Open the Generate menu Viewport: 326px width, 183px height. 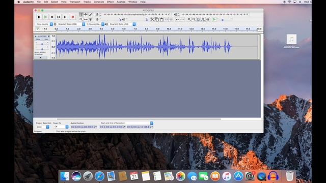point(99,2)
